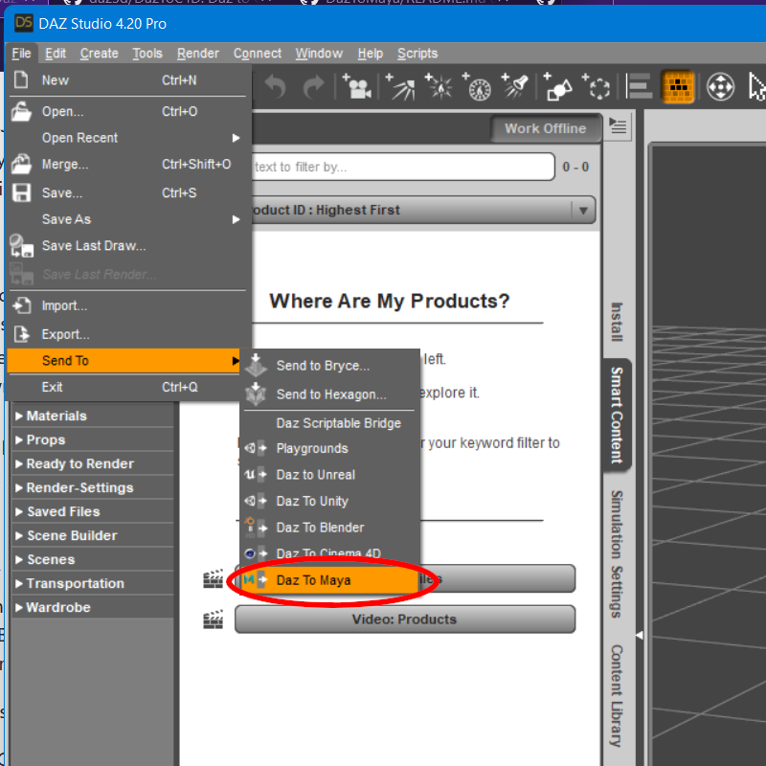Click the Work Offline button
Screen dimensions: 766x766
point(545,128)
